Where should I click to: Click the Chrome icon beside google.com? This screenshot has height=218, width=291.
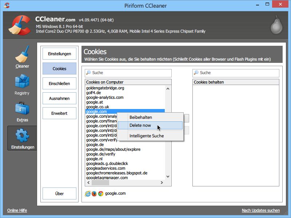pyautogui.click(x=101, y=194)
